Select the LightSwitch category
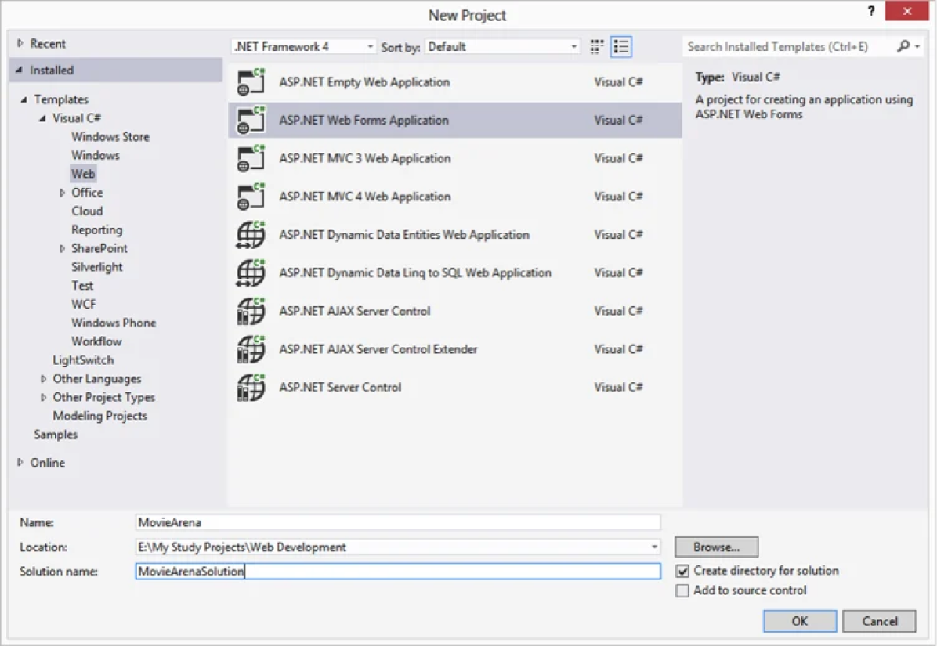The height and width of the screenshot is (646, 937). pyautogui.click(x=83, y=360)
